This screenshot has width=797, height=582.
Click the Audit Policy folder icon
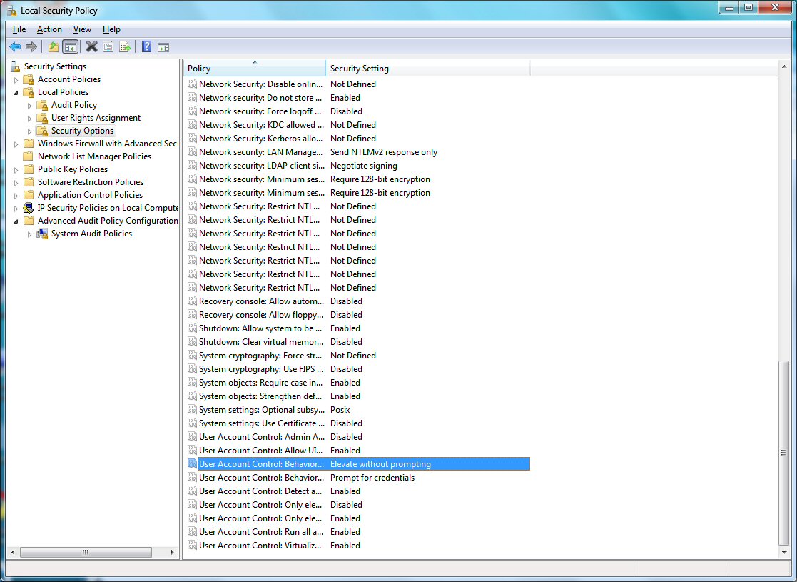click(x=42, y=105)
